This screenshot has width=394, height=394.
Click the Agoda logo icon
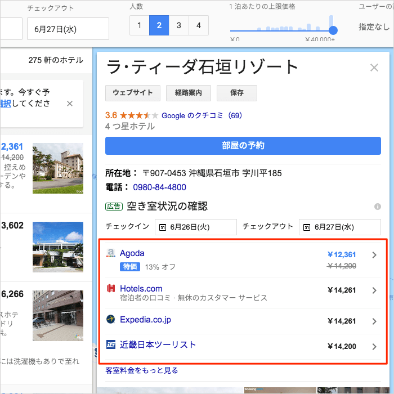tap(111, 253)
